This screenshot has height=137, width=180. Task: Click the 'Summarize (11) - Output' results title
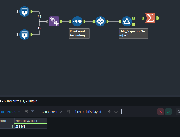point(21,101)
